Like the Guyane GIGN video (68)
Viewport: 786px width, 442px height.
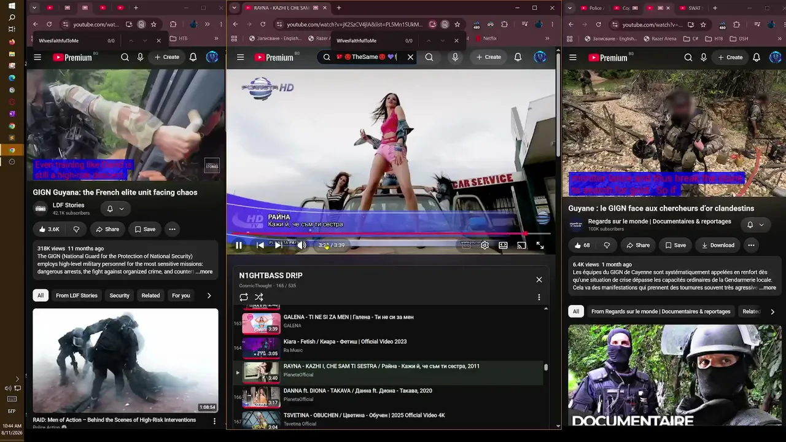point(582,245)
